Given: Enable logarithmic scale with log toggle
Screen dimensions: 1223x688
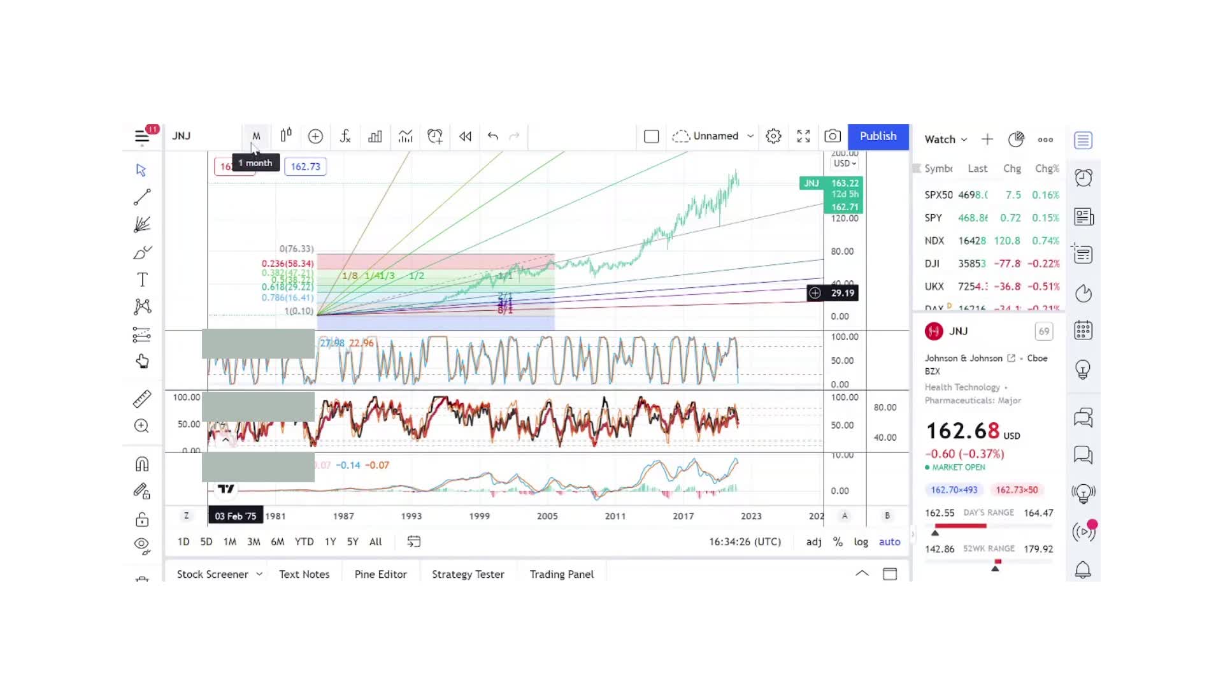Looking at the screenshot, I should 861,541.
